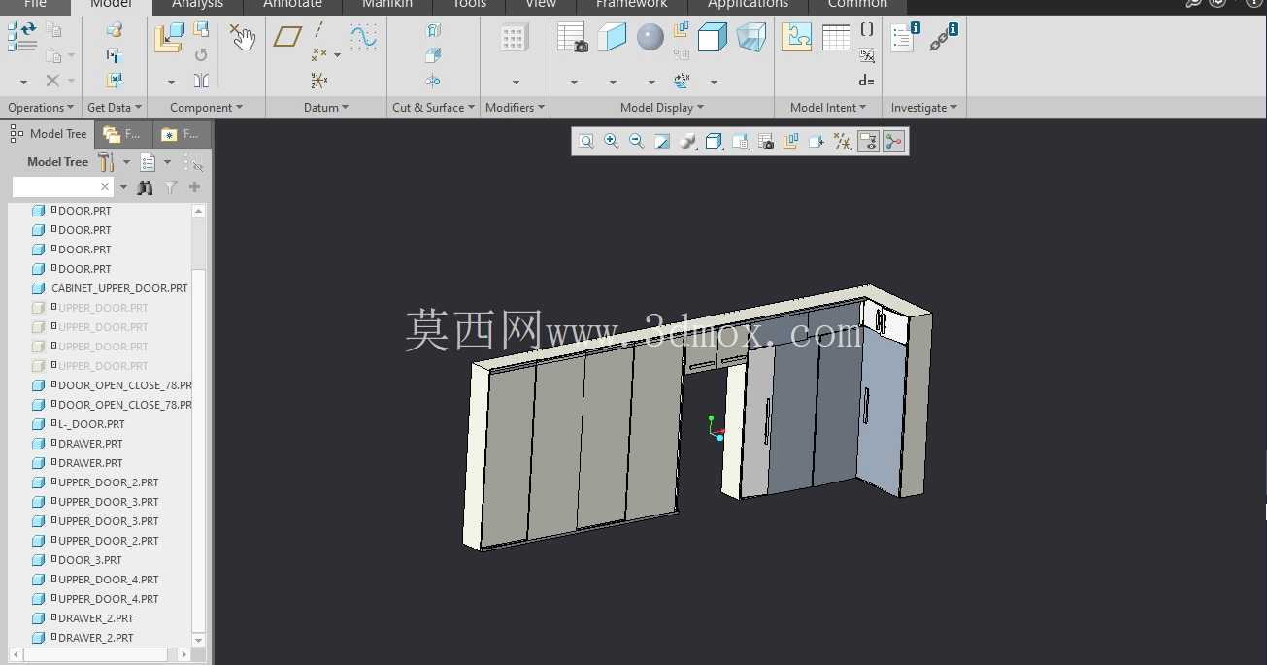
Task: Create a datum Plane
Action: coord(287,37)
